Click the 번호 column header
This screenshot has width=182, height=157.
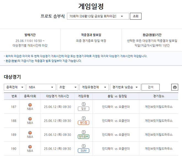14,96
